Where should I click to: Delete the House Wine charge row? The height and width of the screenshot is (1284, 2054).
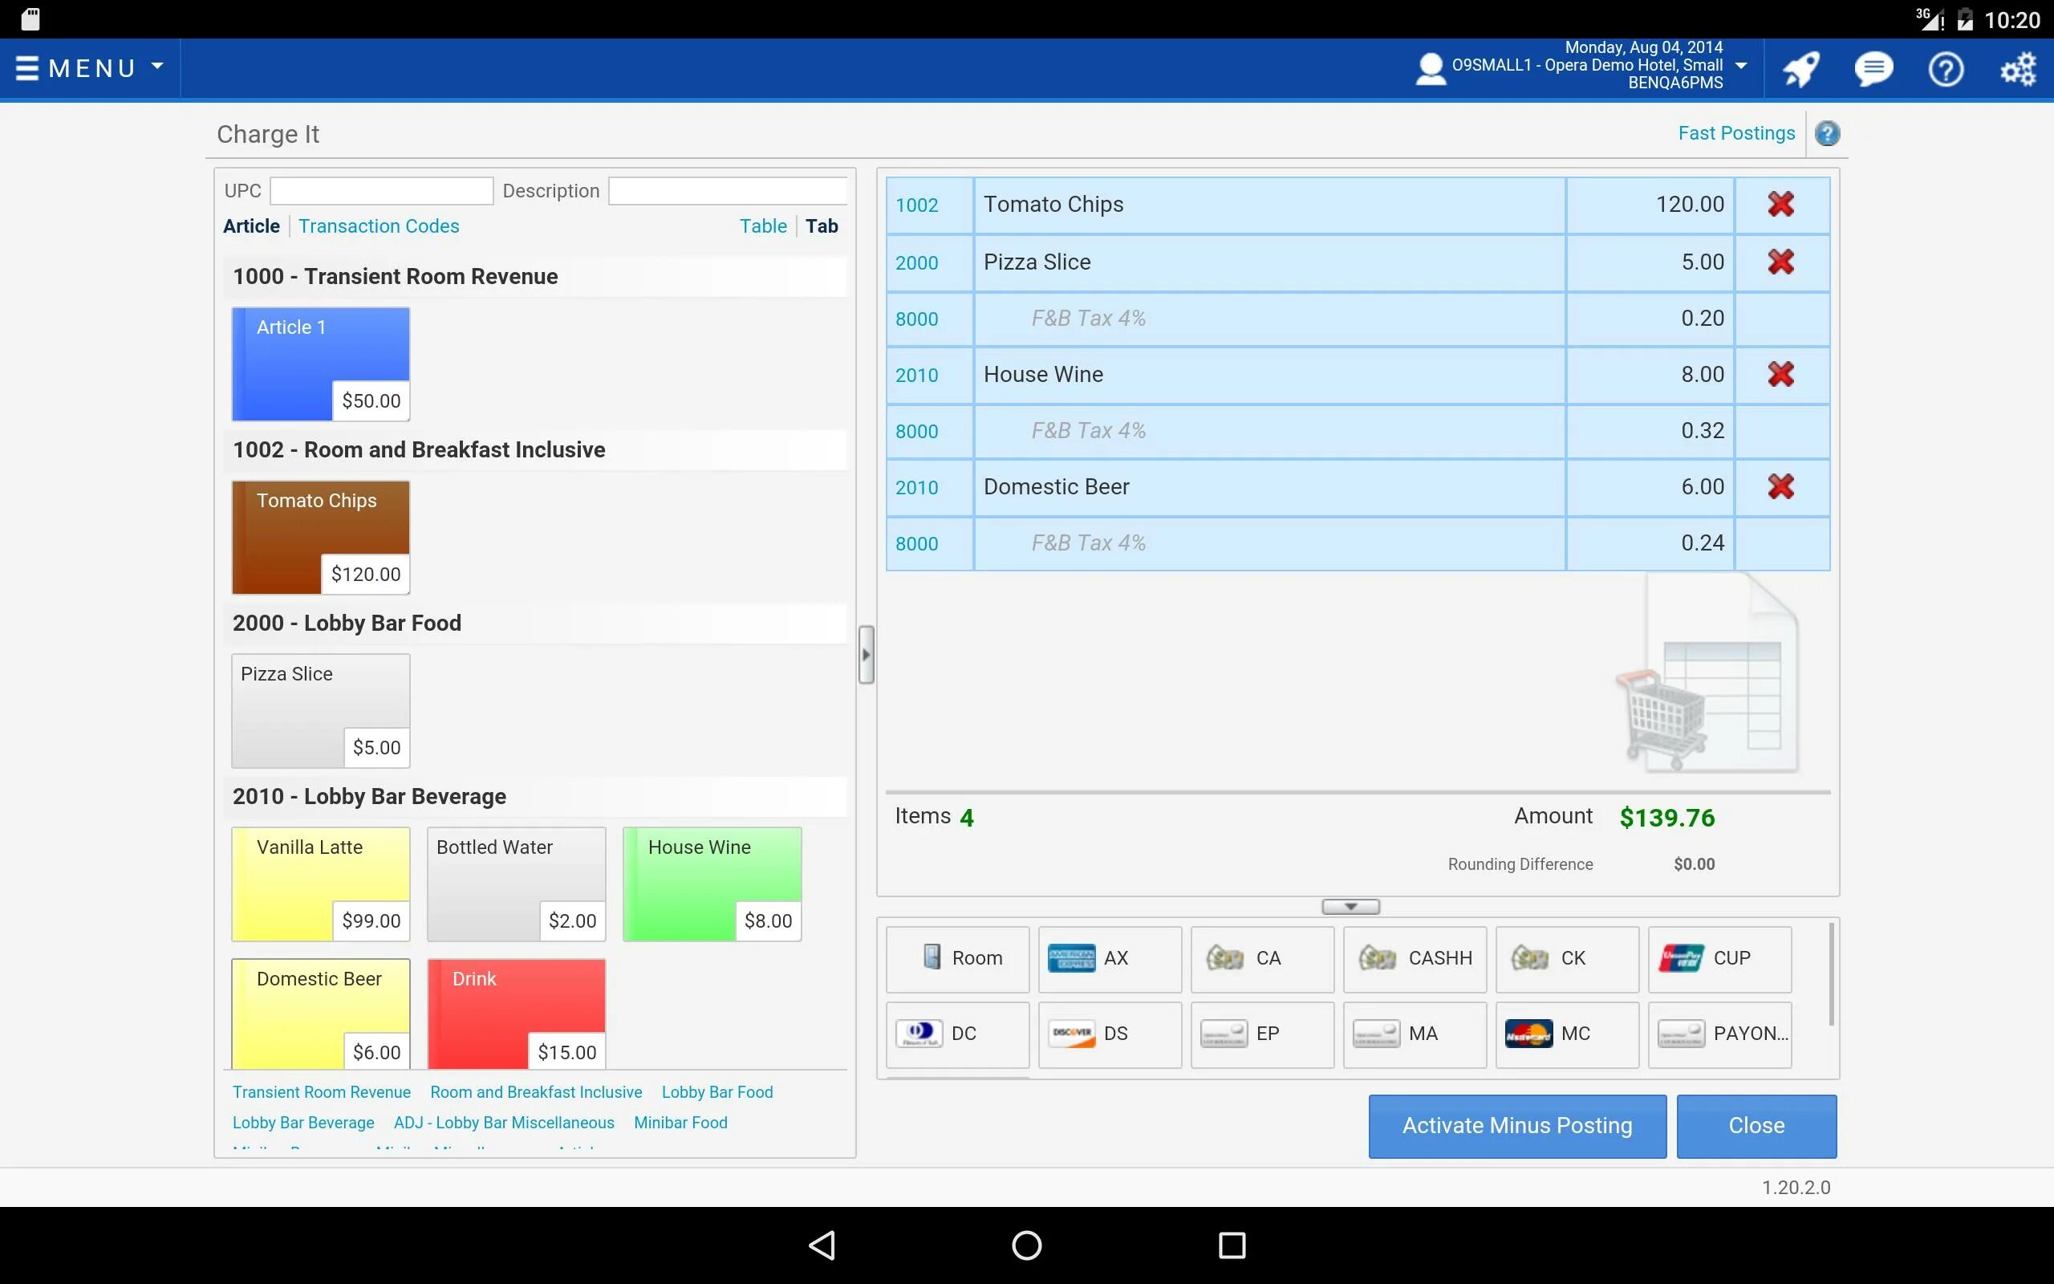[x=1780, y=374]
